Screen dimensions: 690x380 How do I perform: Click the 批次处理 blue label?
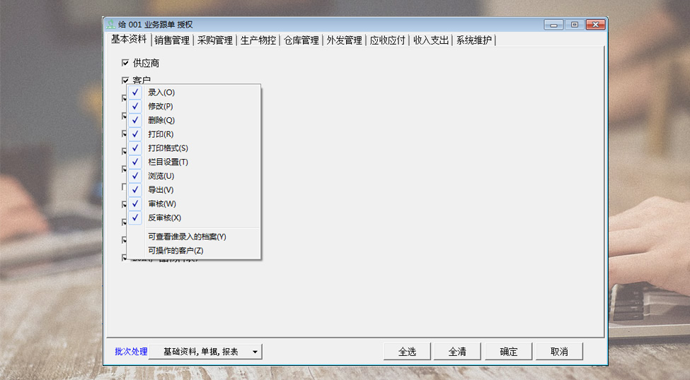coord(131,352)
